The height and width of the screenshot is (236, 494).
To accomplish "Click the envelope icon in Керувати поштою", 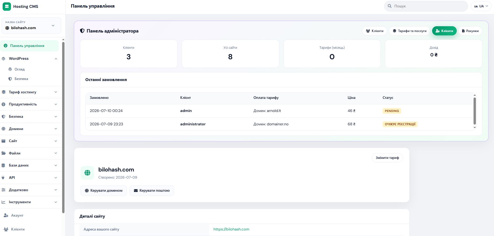I will tap(136, 191).
